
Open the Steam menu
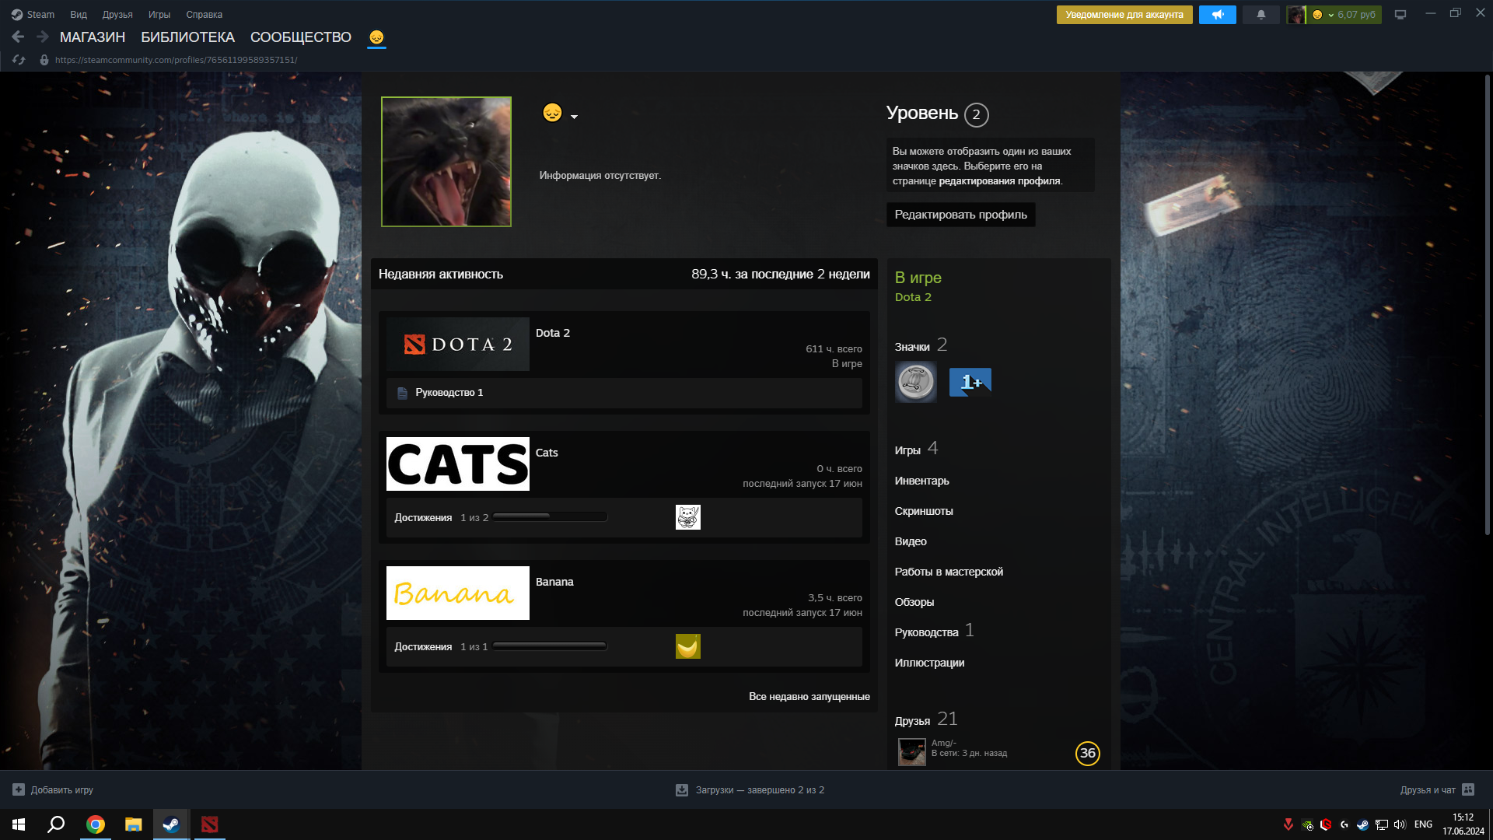tap(40, 15)
